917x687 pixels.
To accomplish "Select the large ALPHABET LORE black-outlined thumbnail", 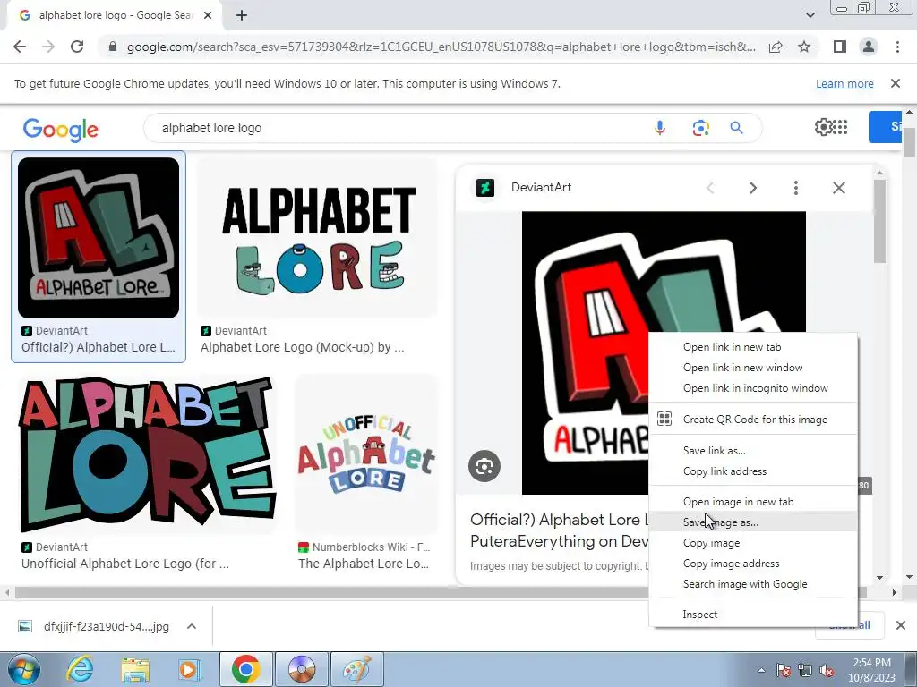I will pos(148,454).
